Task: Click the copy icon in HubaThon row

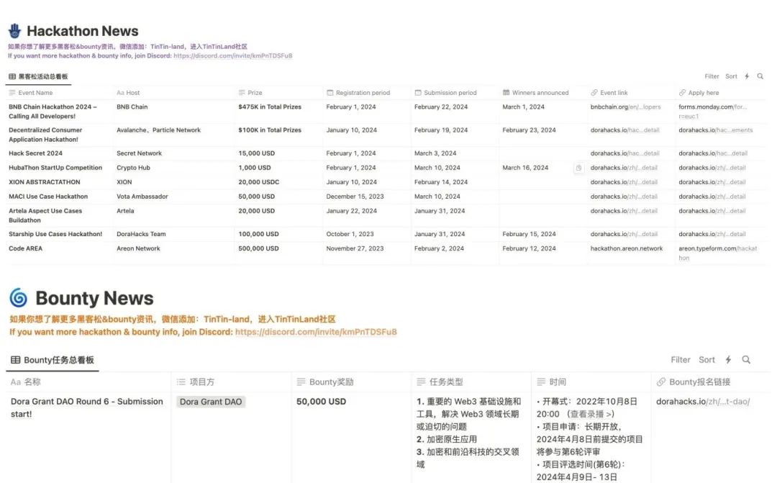Action: pyautogui.click(x=579, y=168)
